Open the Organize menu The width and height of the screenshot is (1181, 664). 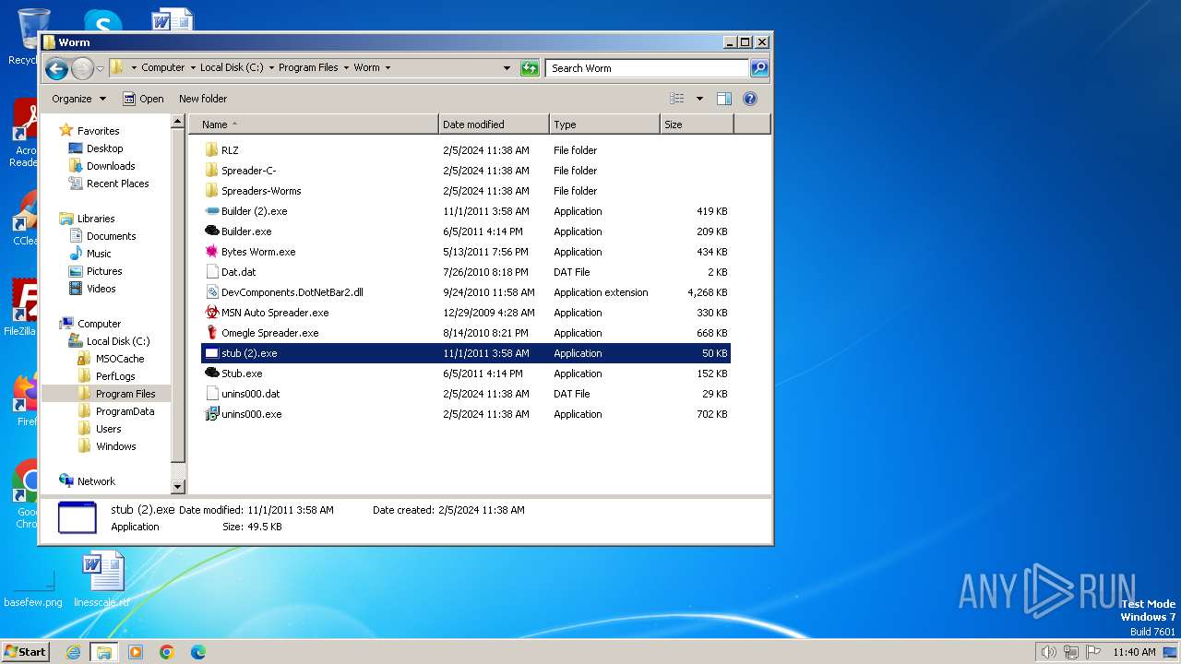(x=78, y=99)
